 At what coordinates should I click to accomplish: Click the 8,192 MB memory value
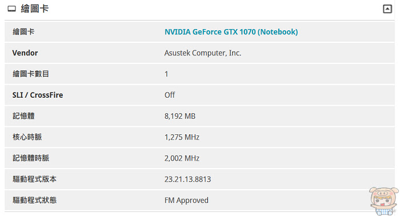180,116
